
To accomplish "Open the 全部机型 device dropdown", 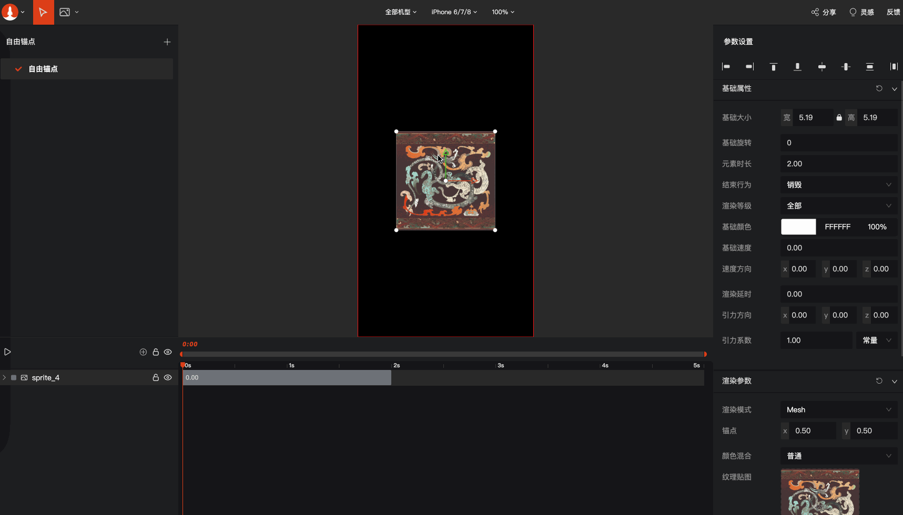I will pyautogui.click(x=401, y=12).
